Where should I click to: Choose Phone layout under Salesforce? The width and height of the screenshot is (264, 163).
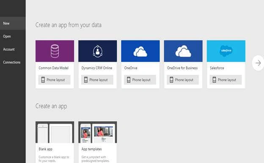[225, 80]
